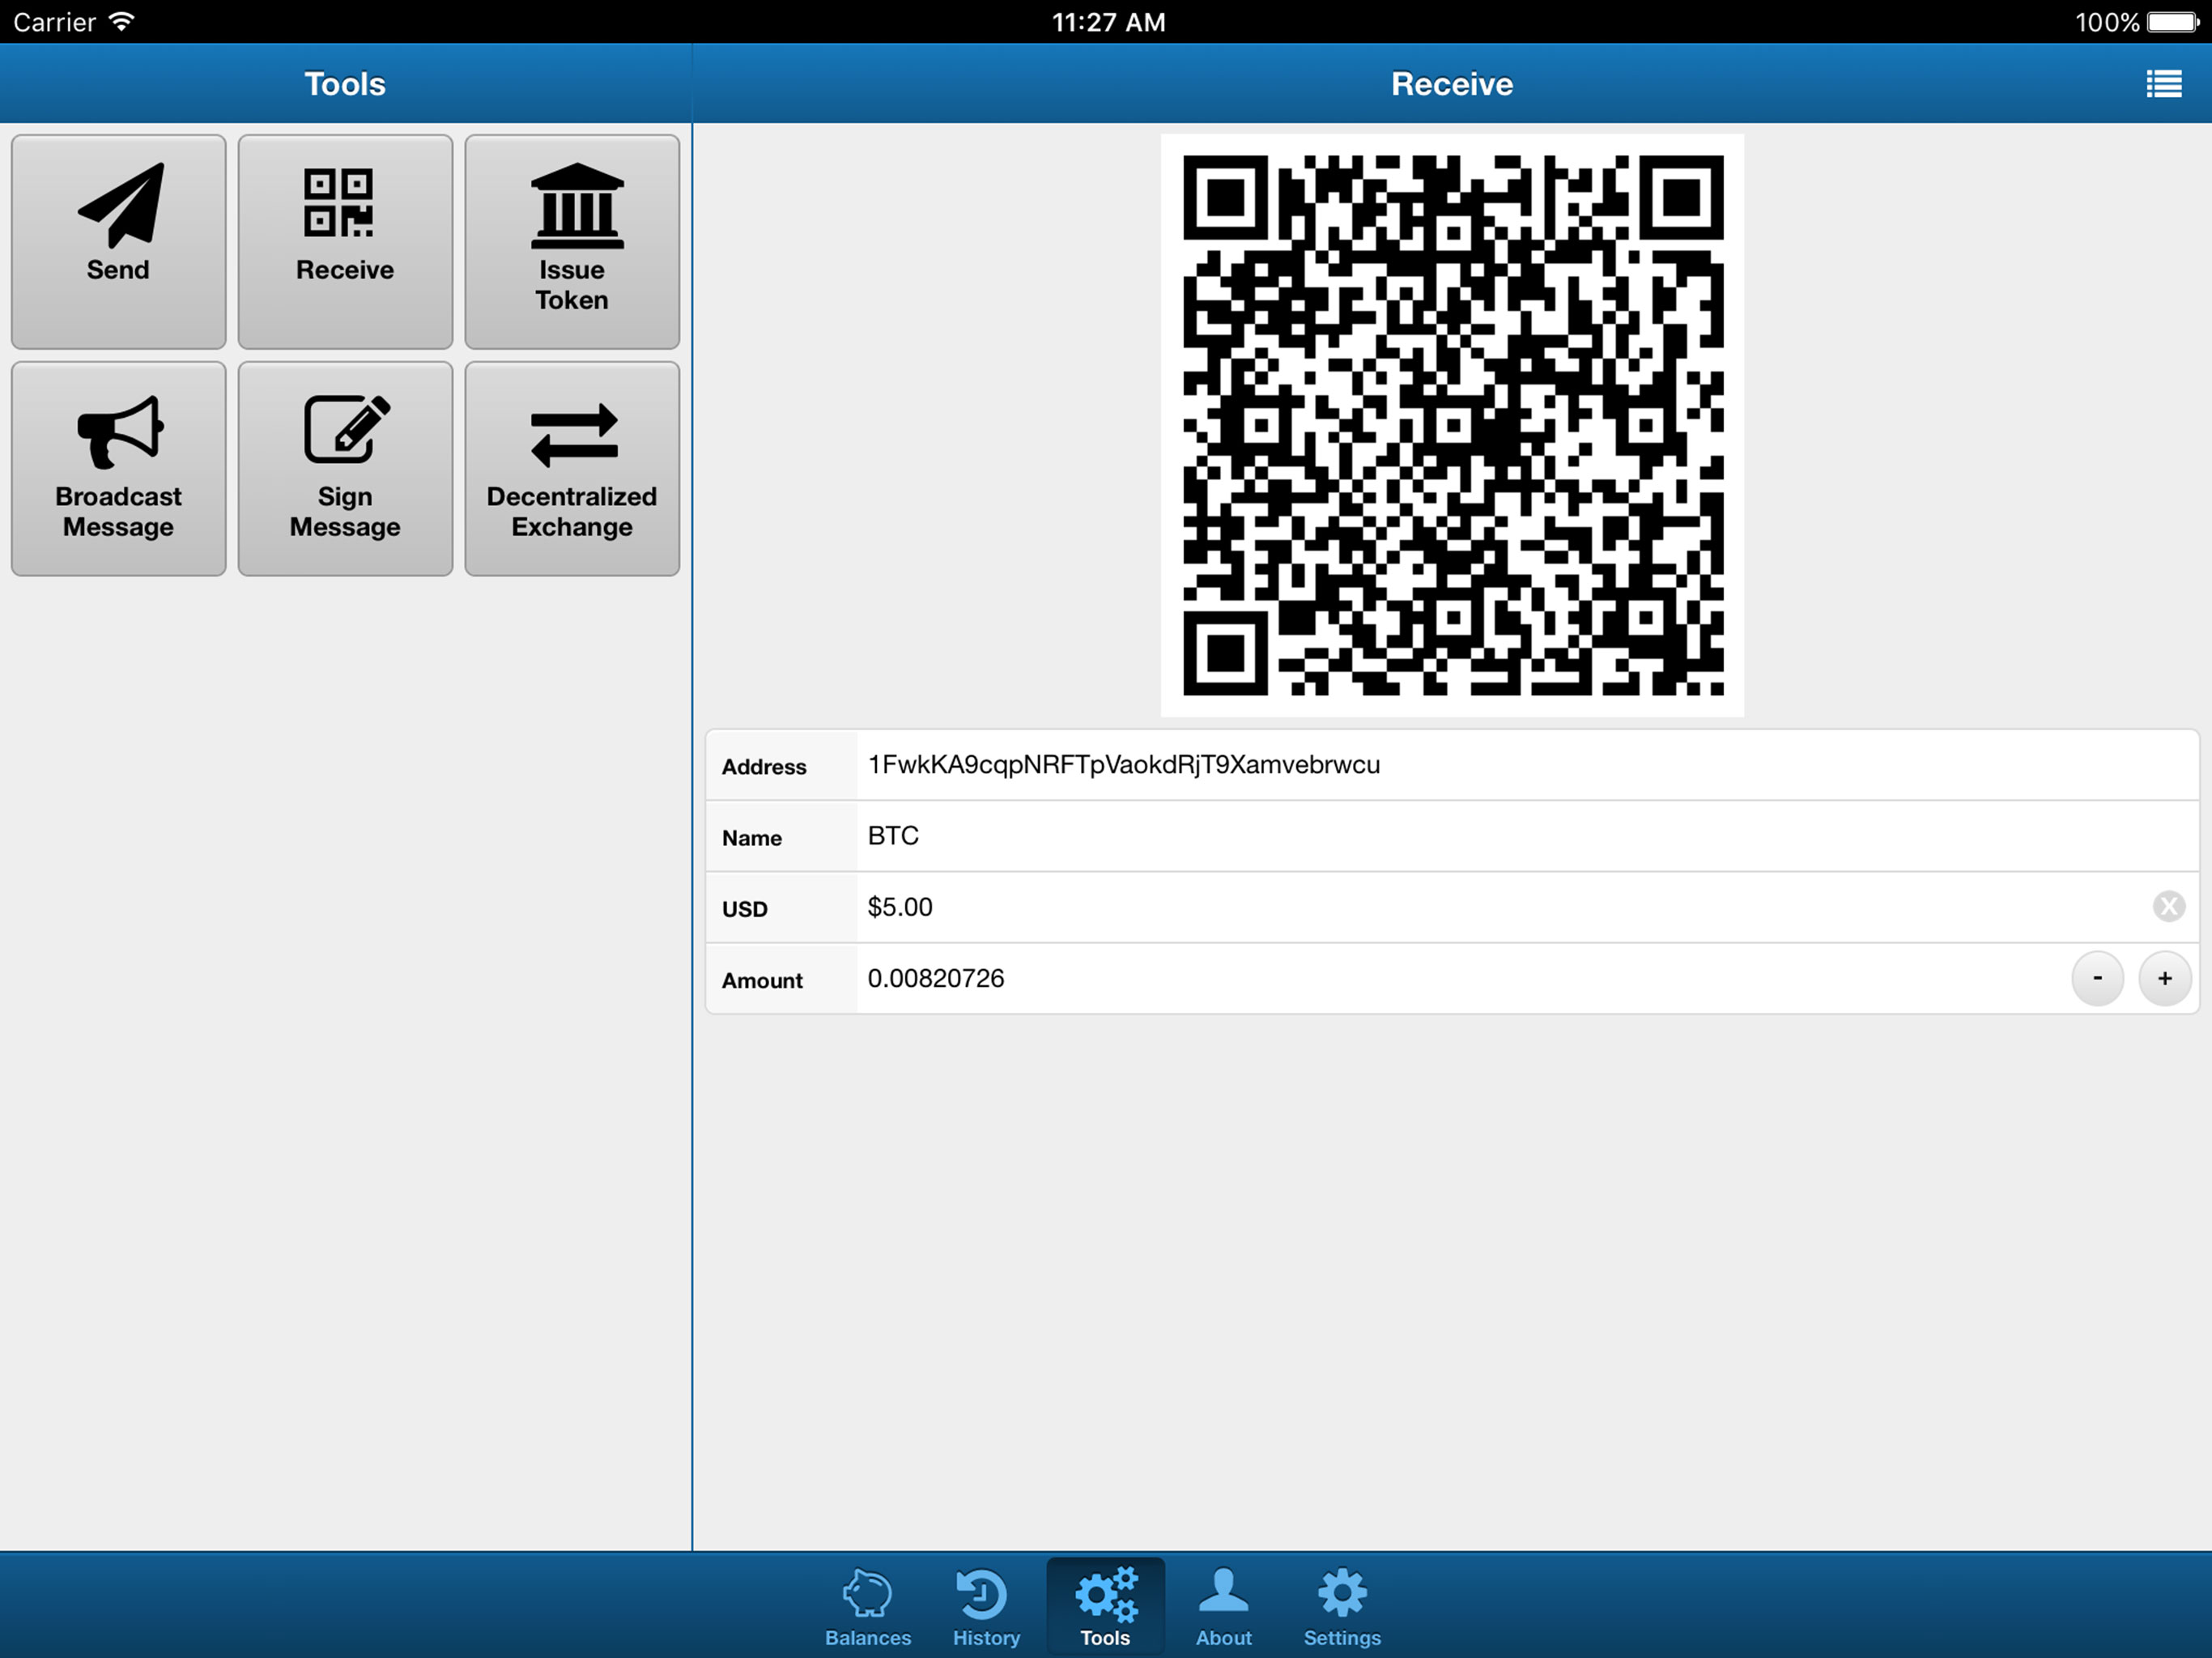2212x1658 pixels.
Task: Switch to the Balances tab
Action: click(868, 1607)
